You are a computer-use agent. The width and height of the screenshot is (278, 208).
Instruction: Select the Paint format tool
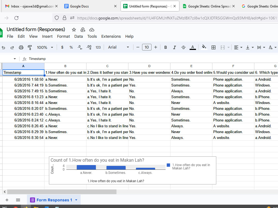[x=30, y=47]
